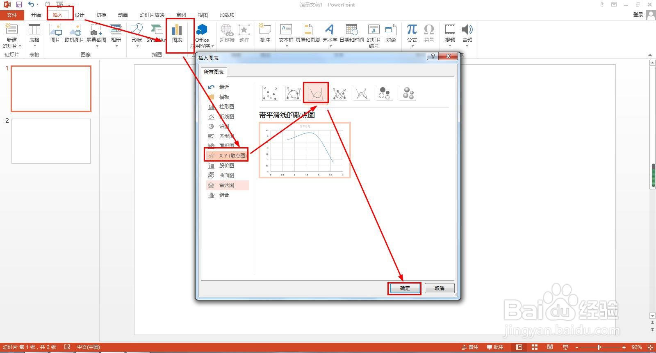656x353 pixels.
Task: Switch to the 插入 ribbon tab
Action: pos(58,15)
